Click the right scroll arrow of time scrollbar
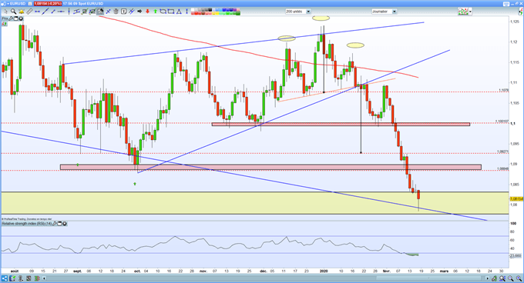The image size is (524, 283). coord(488,278)
